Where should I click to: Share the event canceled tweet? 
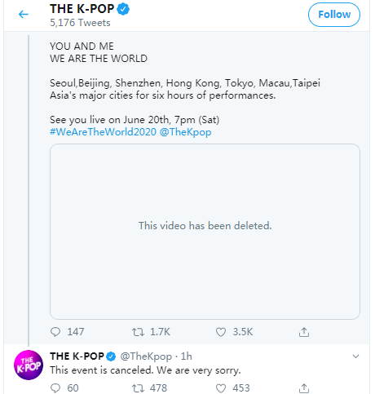(304, 388)
